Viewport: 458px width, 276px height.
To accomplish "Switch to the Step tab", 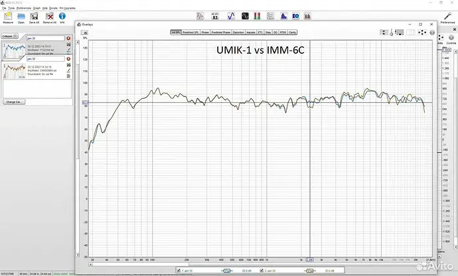I will point(268,33).
